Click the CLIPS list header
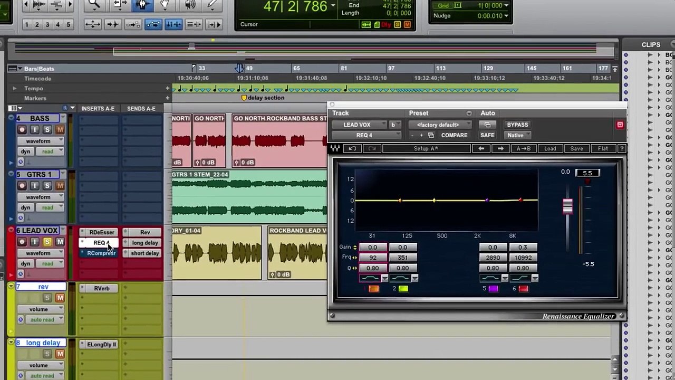This screenshot has height=380, width=675. 651,45
